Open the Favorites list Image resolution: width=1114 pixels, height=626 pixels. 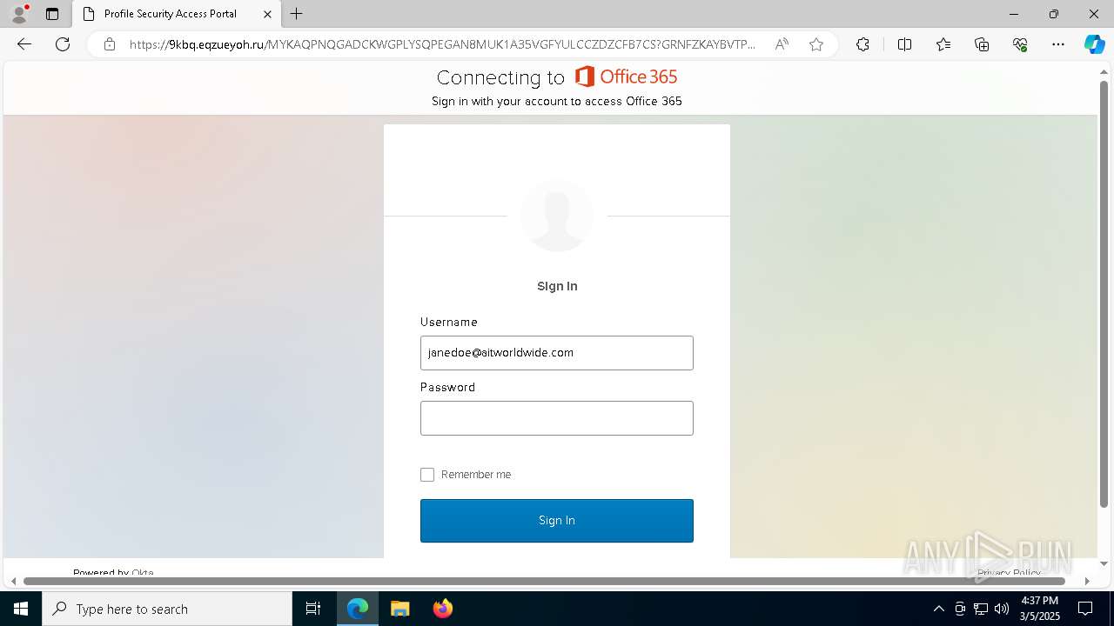coord(943,44)
